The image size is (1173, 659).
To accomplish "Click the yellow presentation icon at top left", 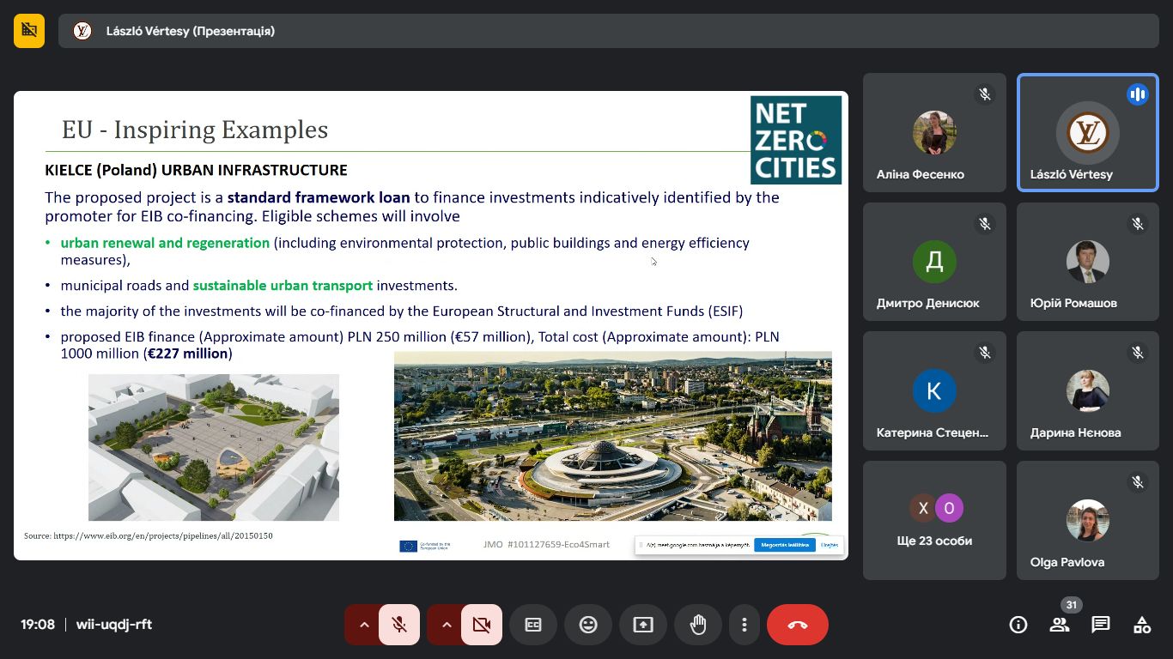I will point(29,31).
